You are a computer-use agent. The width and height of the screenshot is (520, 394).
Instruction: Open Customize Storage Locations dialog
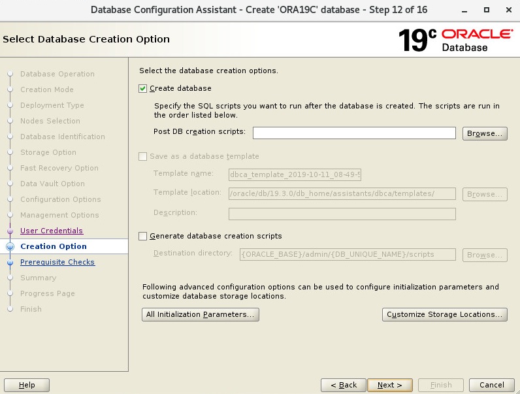click(x=445, y=314)
